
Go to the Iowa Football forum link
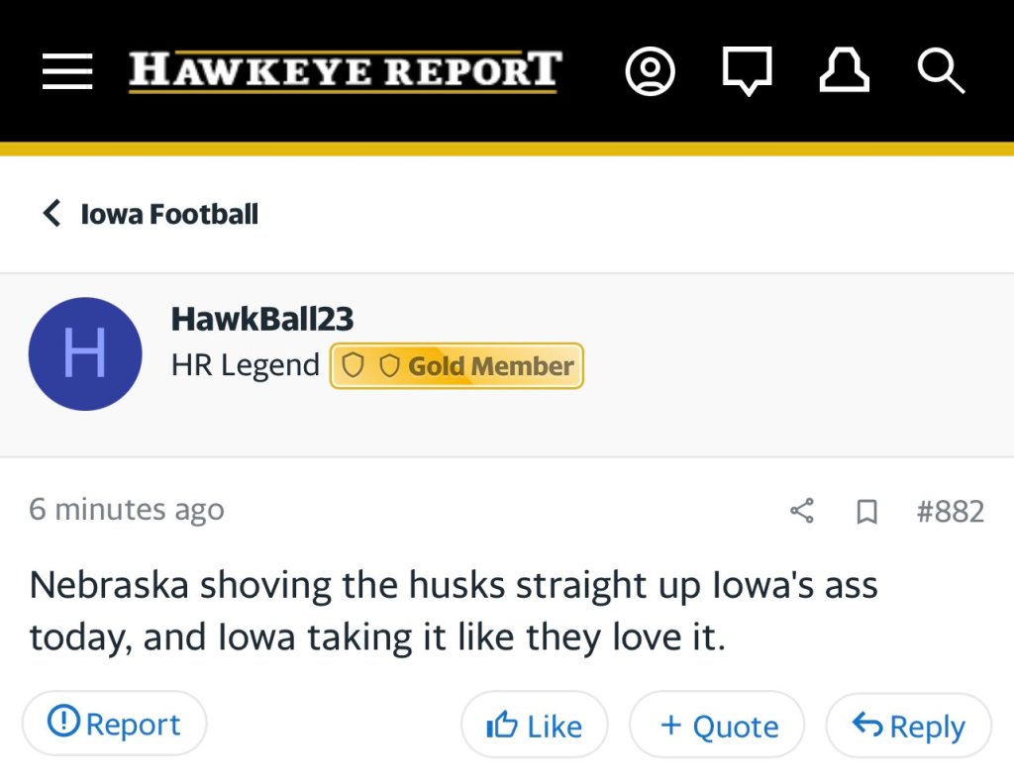point(169,214)
